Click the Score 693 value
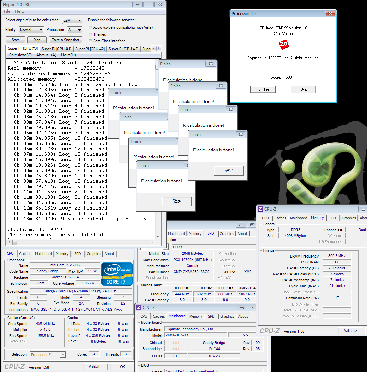Screen dimensions: 367x372 pos(289,77)
